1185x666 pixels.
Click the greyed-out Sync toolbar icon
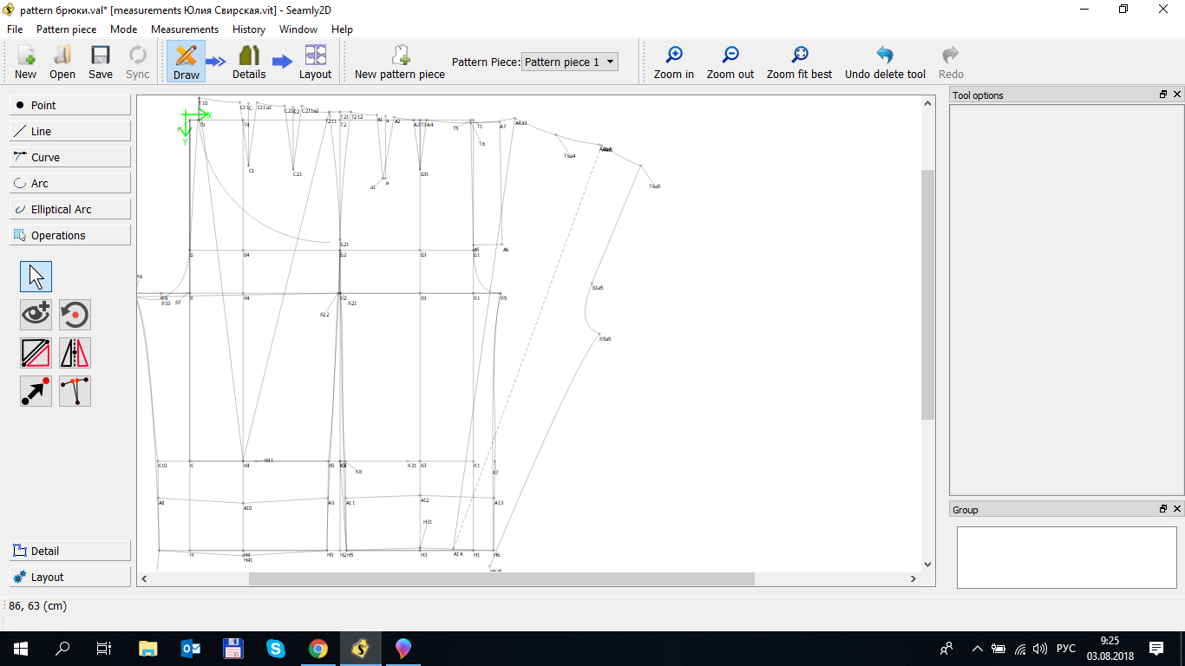point(138,62)
